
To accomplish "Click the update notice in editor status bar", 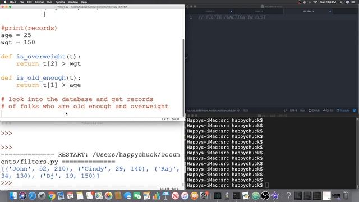I will [x=343, y=111].
